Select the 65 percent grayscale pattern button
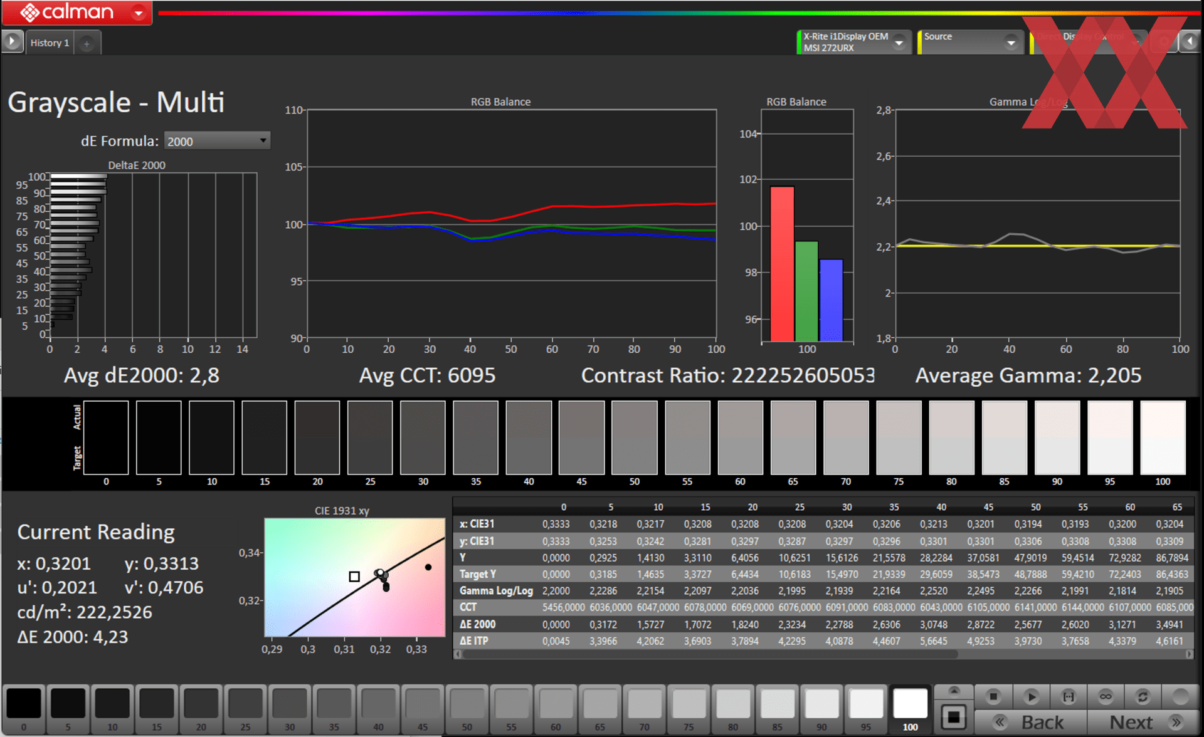Image resolution: width=1204 pixels, height=737 pixels. tap(600, 709)
